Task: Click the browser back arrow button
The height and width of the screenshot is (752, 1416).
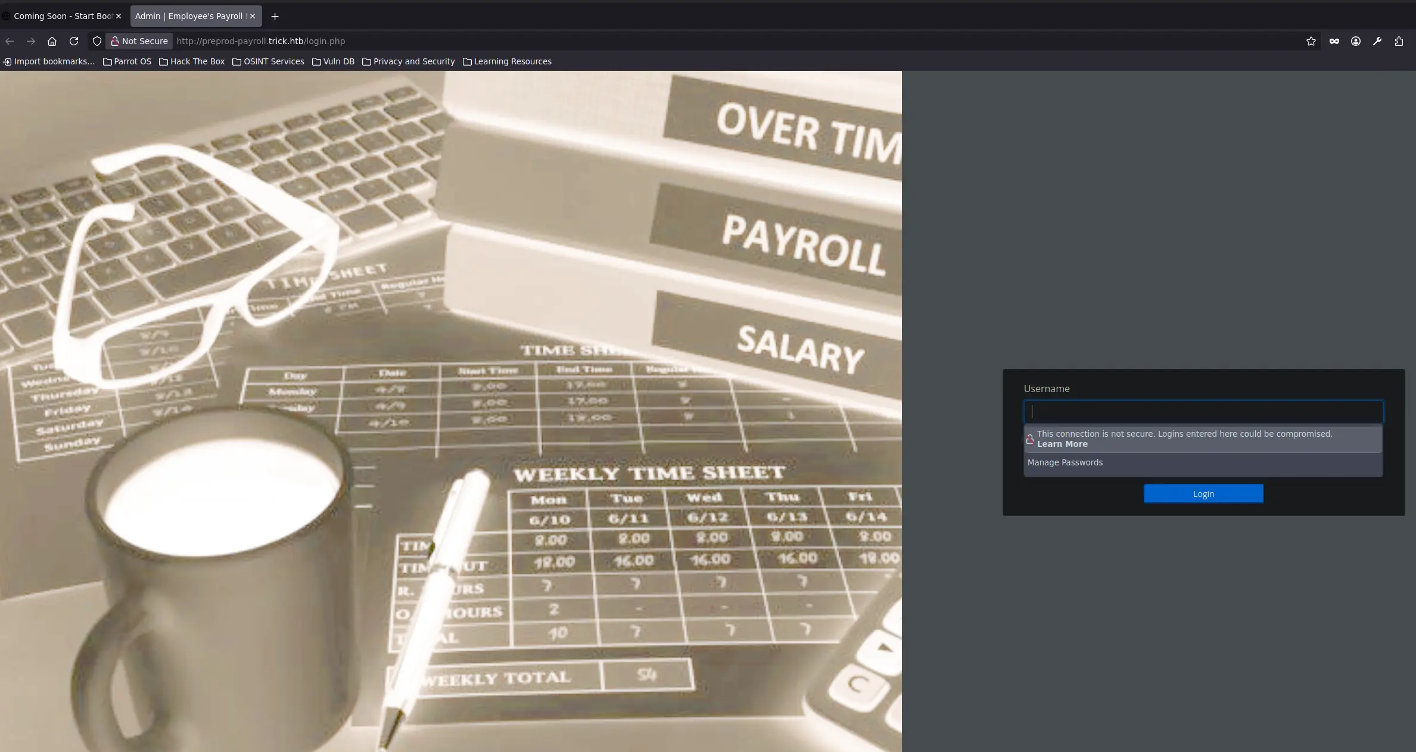Action: 10,41
